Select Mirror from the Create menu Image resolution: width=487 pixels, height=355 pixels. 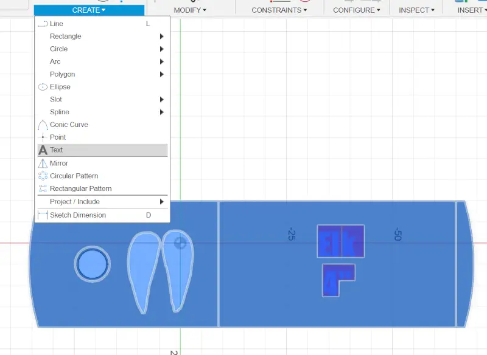coord(102,163)
